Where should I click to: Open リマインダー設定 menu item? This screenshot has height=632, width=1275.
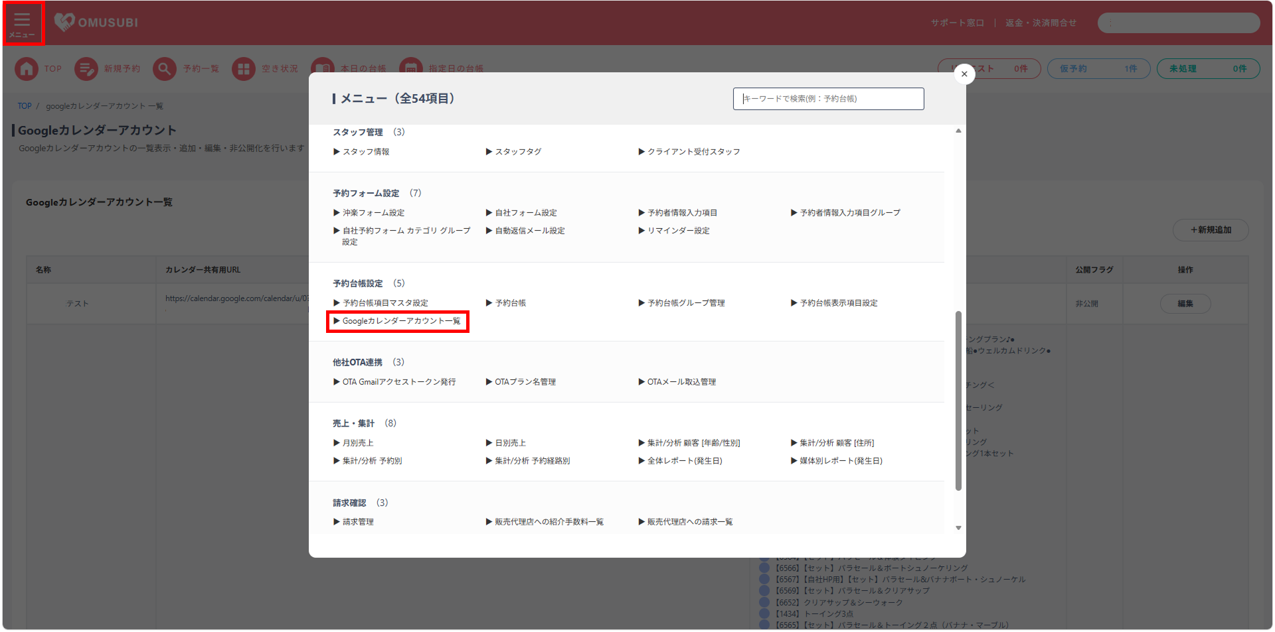click(x=674, y=231)
